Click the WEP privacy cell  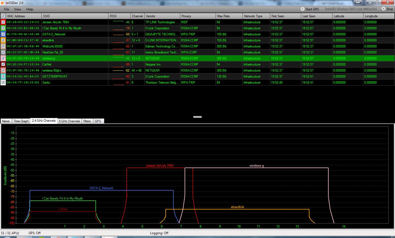coord(198,22)
